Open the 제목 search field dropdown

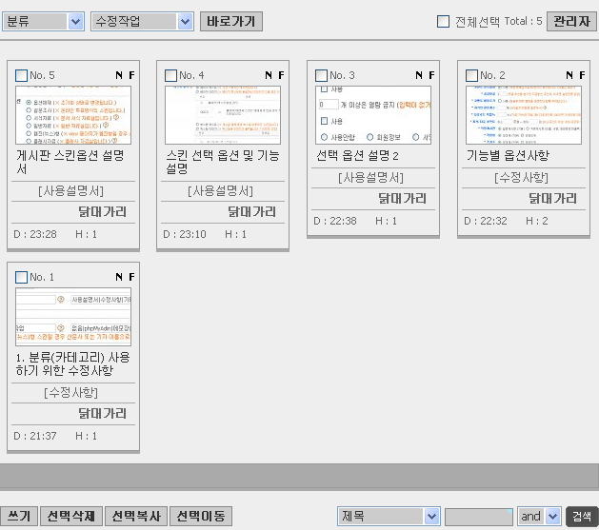pos(388,517)
